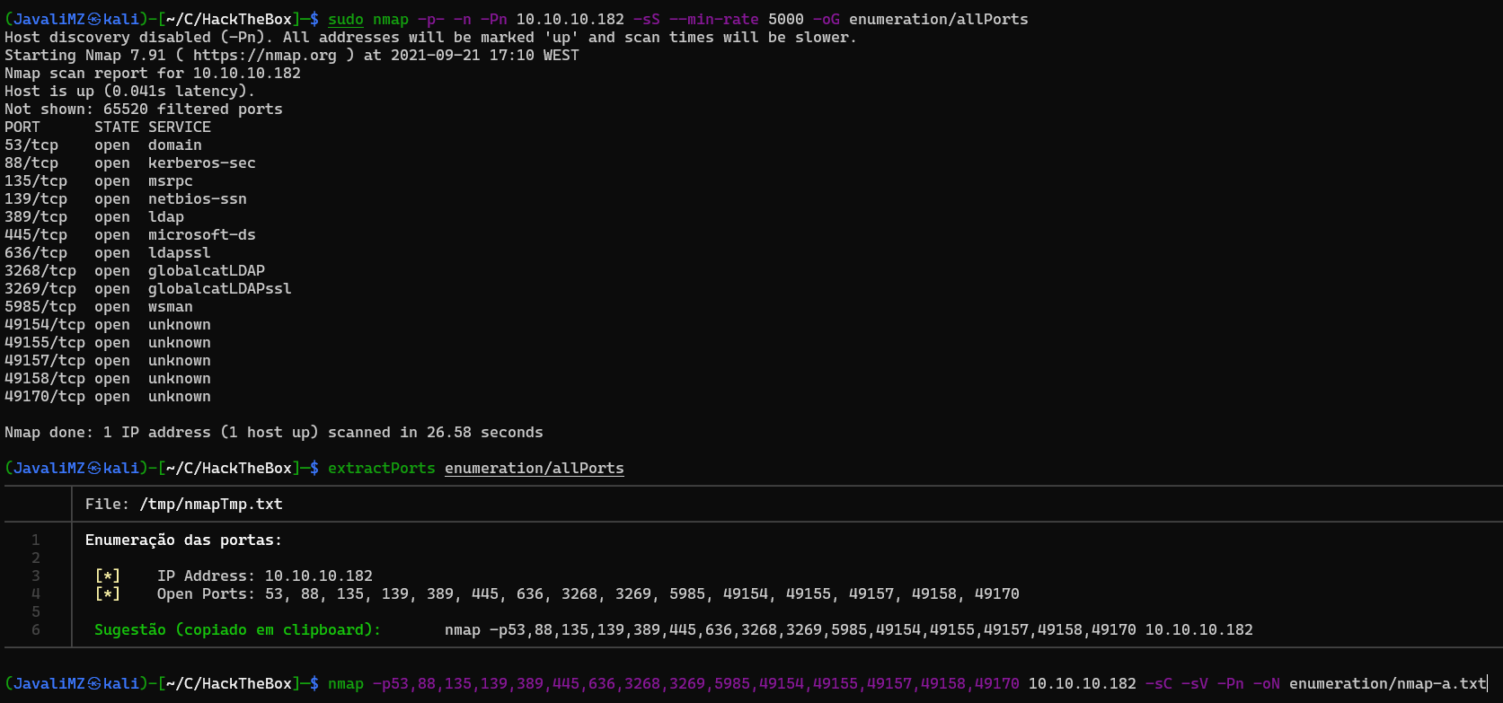The image size is (1503, 703).
Task: Click the '49170/tcp' port entry
Action: [x=45, y=397]
